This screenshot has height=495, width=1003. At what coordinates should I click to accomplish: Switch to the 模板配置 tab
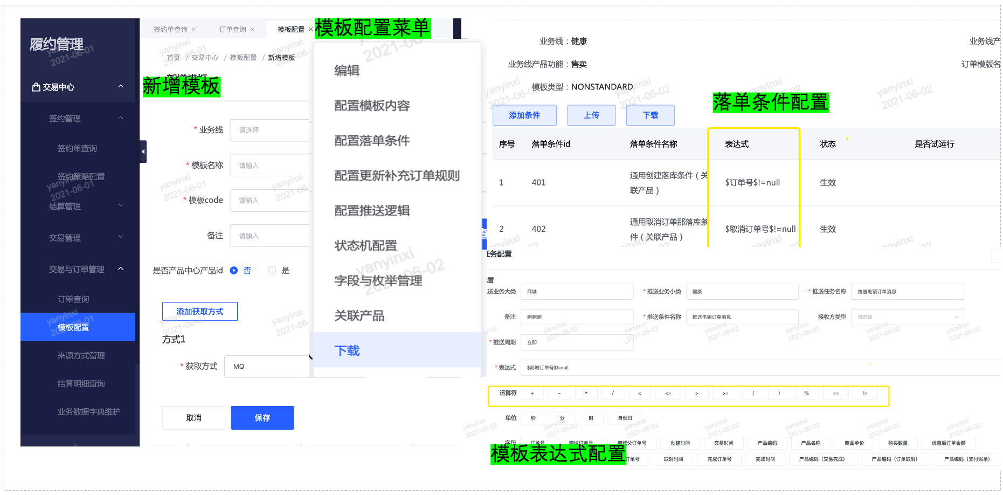click(291, 30)
